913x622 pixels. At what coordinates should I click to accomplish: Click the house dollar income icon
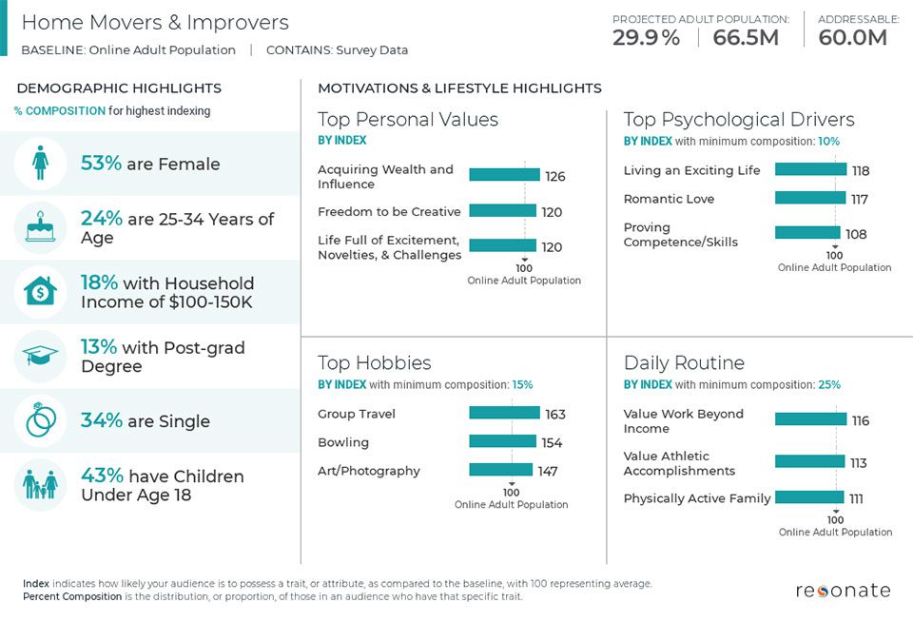click(x=40, y=292)
